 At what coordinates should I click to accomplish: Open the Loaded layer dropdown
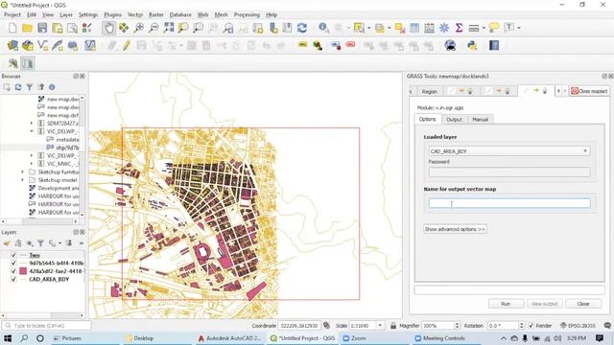pos(509,151)
